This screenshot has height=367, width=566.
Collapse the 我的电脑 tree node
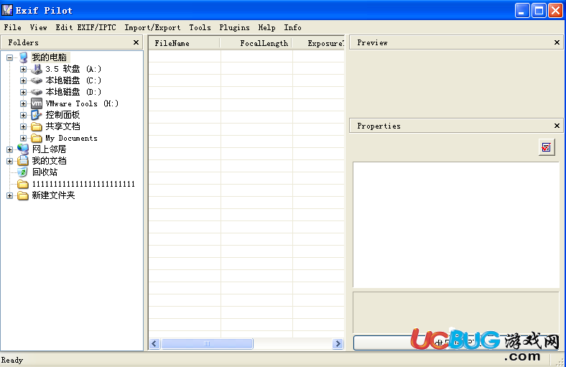[x=10, y=57]
